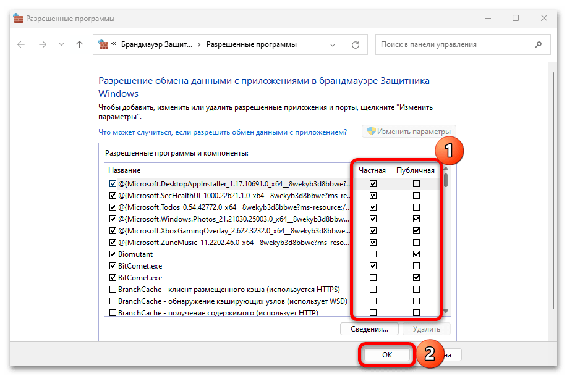This screenshot has width=567, height=376.
Task: Go back with the left arrow icon
Action: click(21, 44)
